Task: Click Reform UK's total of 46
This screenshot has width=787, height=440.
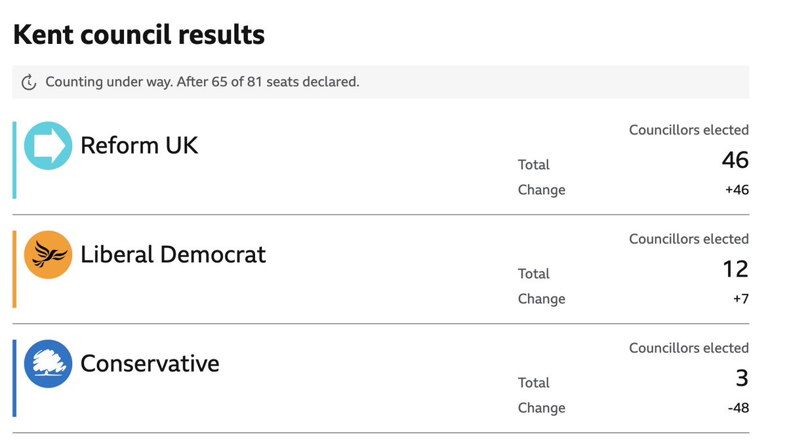Action: (x=735, y=161)
